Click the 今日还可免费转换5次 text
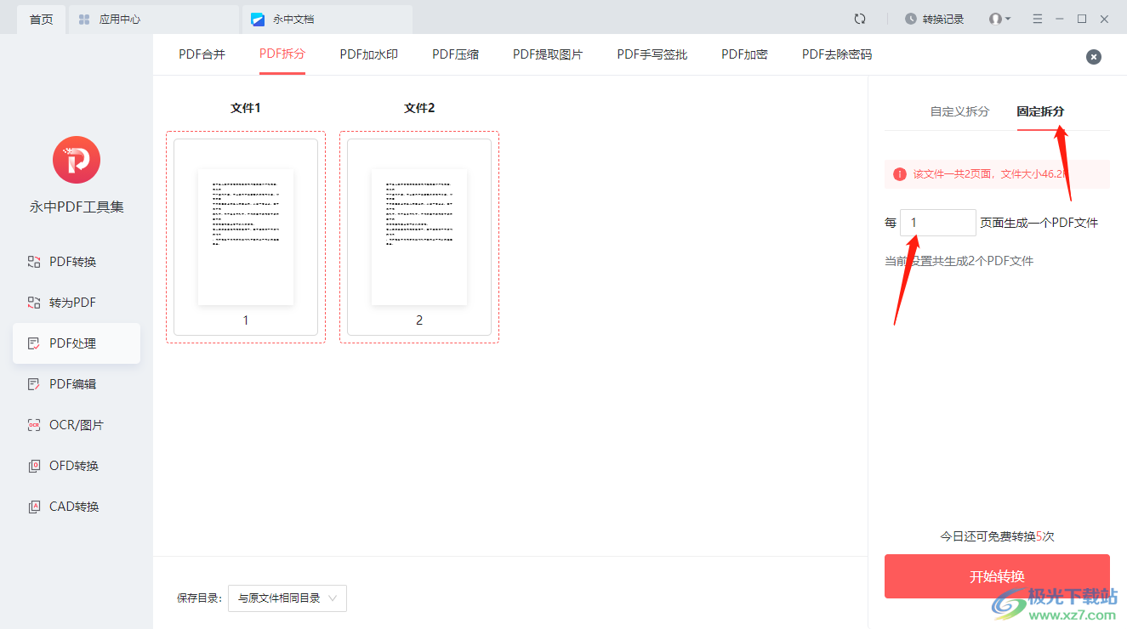This screenshot has width=1127, height=629. click(997, 536)
